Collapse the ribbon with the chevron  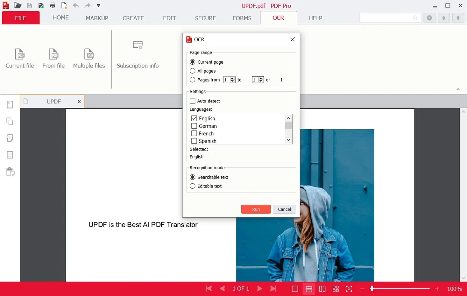(458, 89)
